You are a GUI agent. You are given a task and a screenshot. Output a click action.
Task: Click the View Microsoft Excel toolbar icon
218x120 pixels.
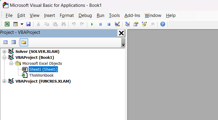point(7,24)
